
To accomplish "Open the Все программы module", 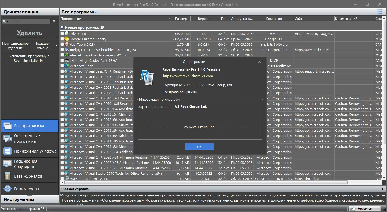I will pos(30,126).
